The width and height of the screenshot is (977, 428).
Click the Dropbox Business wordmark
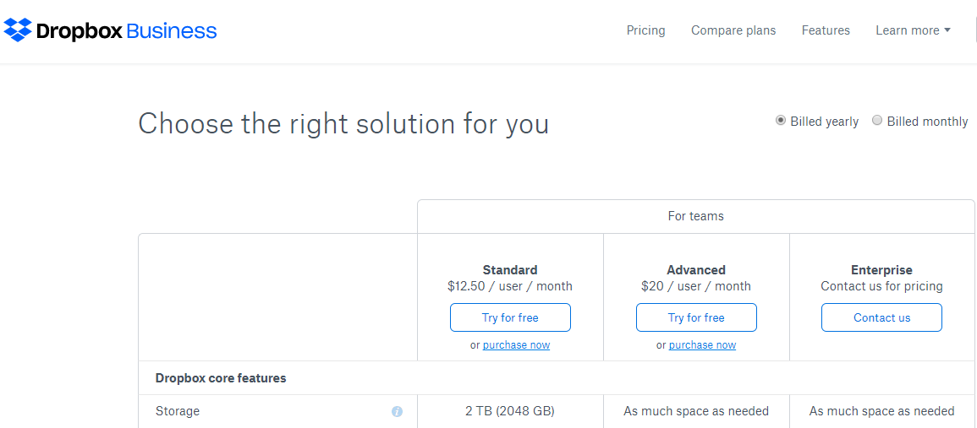pos(127,30)
